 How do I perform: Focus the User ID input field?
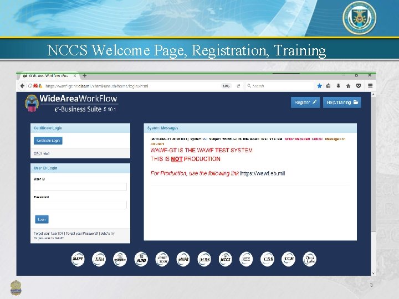[80, 187]
